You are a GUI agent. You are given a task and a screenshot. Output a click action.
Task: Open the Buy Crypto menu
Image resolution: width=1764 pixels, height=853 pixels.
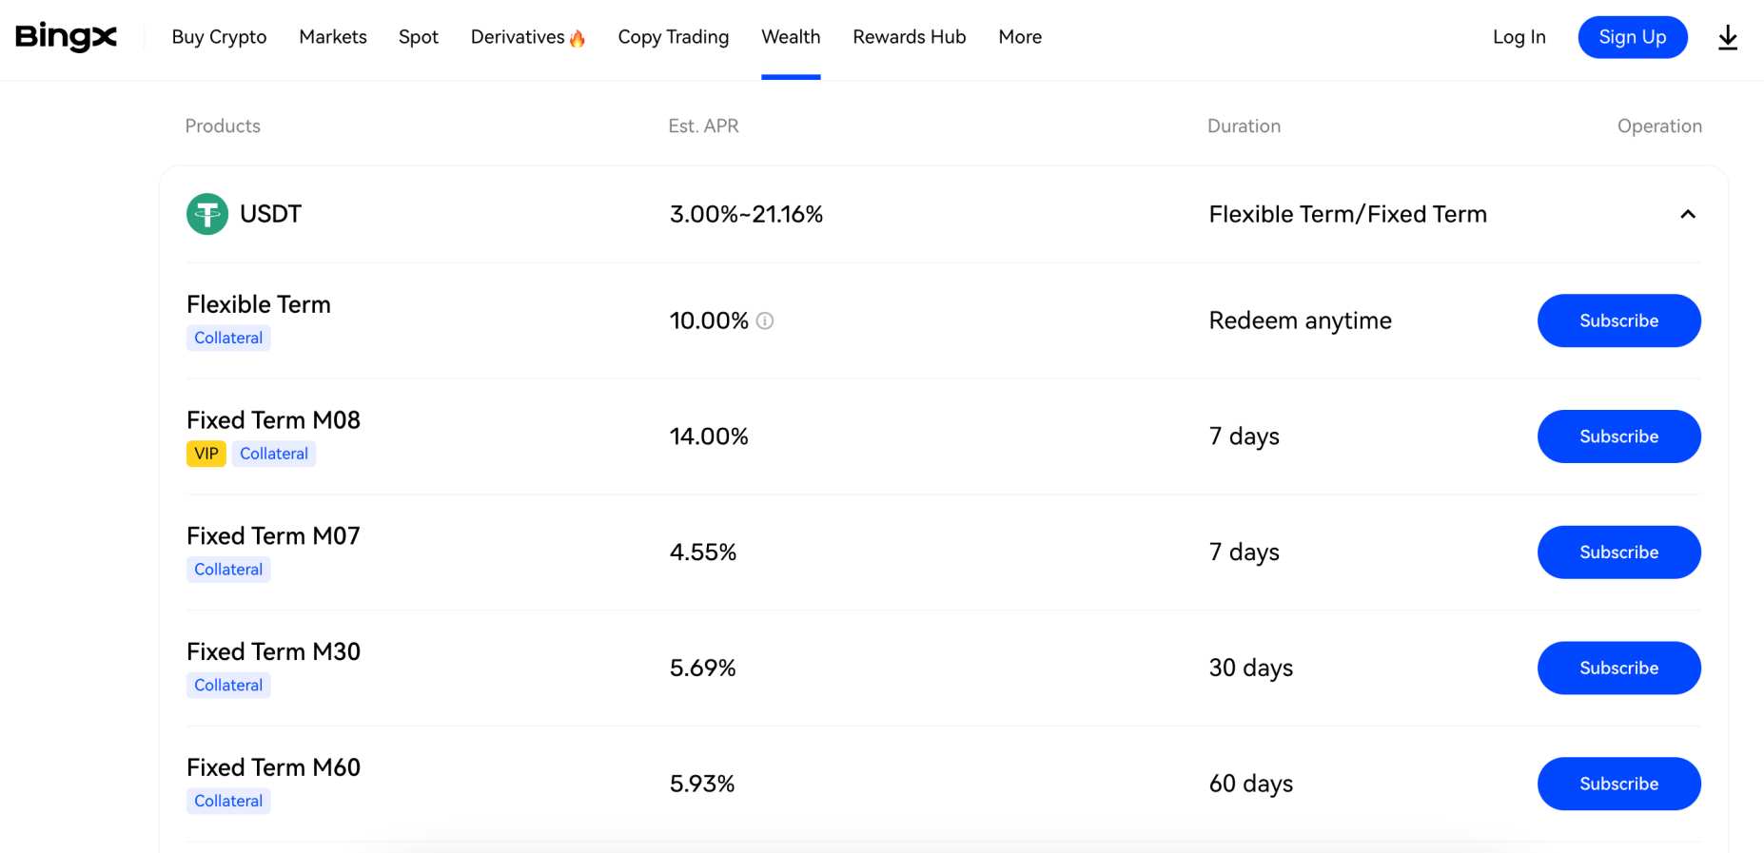tap(219, 37)
